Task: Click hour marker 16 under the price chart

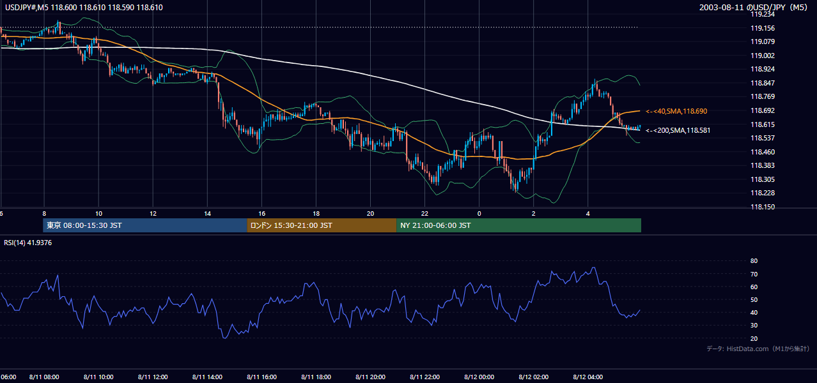Action: coord(261,213)
